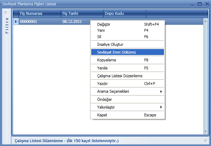Select Sil to delete the record
Screen dimensions: 211x146
[128, 37]
